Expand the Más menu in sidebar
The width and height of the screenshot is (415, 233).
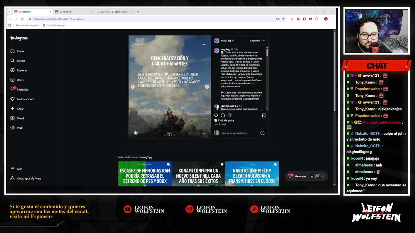pos(16,169)
